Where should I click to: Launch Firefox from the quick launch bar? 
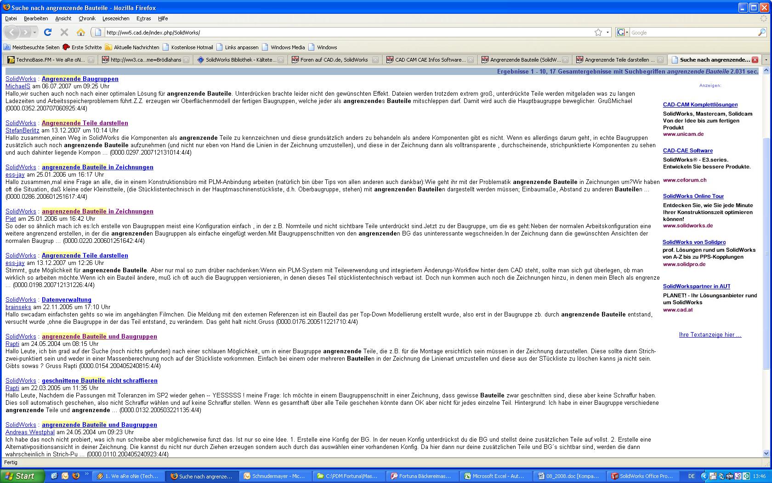[x=76, y=476]
